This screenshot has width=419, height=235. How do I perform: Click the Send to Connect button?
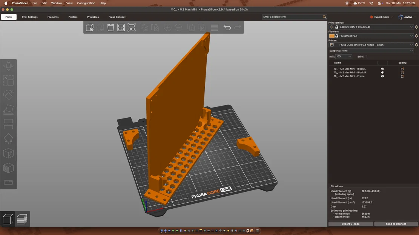point(396,224)
